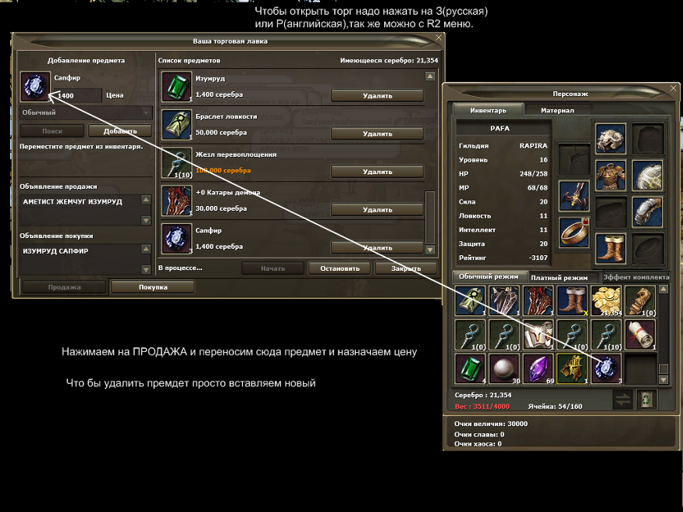Select the equipped boots slot
The width and height of the screenshot is (683, 512).
610,249
